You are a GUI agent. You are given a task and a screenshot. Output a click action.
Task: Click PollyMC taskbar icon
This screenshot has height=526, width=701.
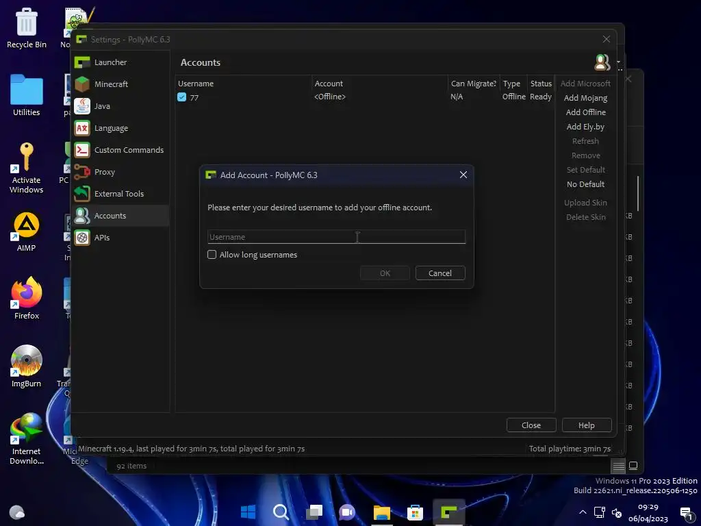point(449,512)
